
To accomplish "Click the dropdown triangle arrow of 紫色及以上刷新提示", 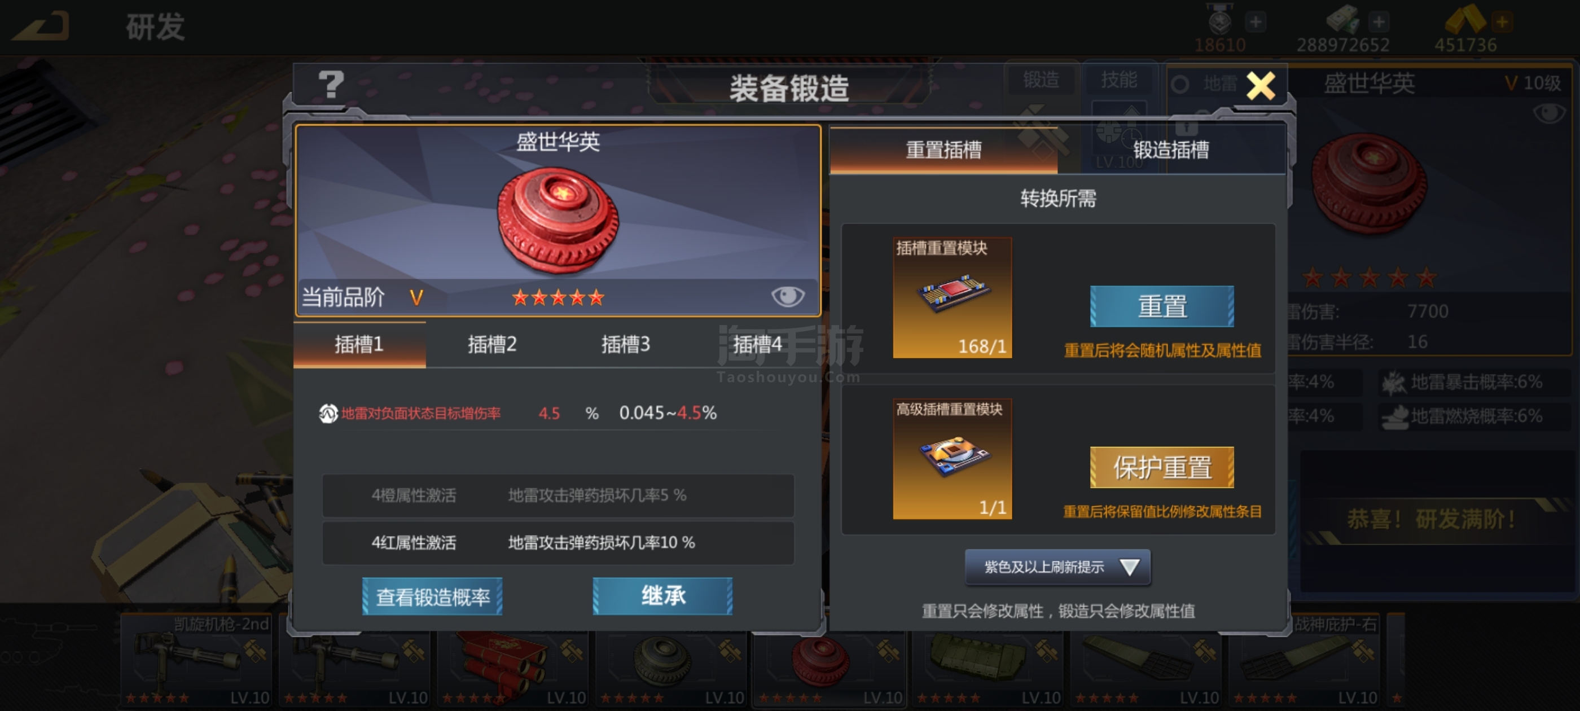I will [x=1129, y=567].
